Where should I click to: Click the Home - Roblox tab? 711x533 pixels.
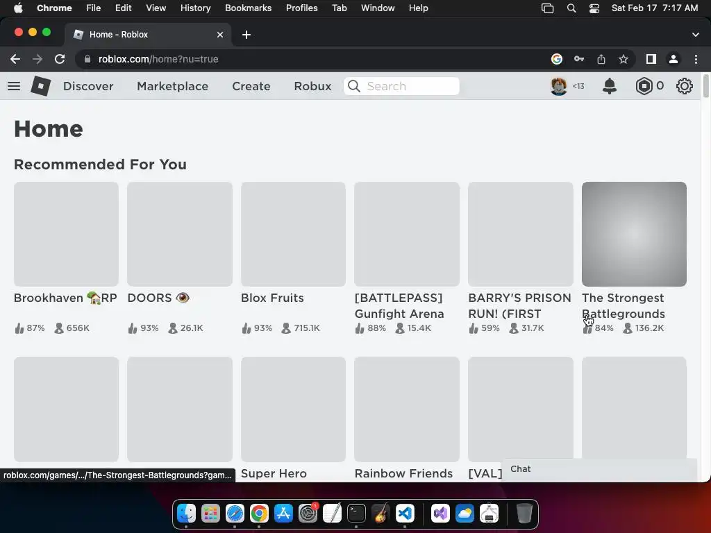click(149, 35)
